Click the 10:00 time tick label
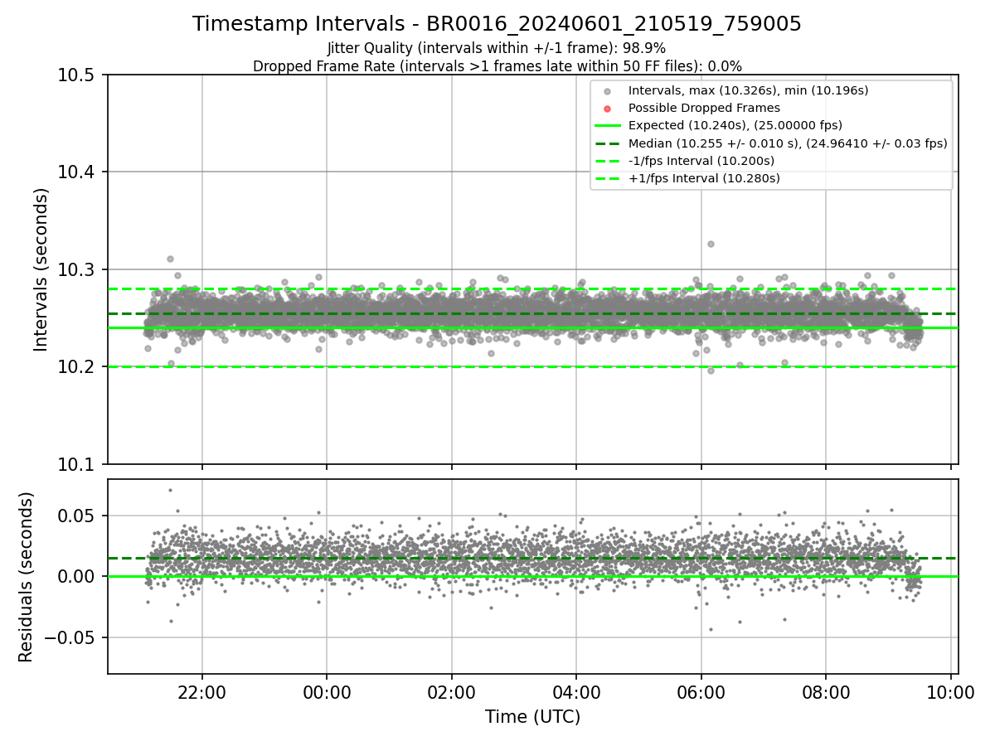 click(950, 693)
